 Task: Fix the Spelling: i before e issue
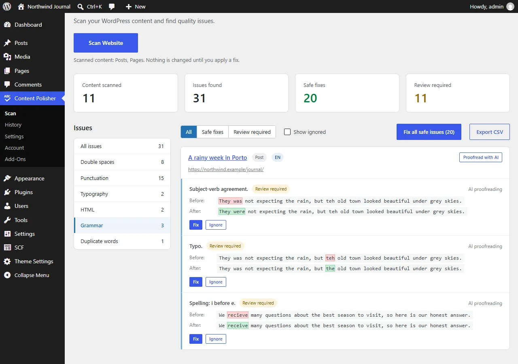click(x=196, y=339)
